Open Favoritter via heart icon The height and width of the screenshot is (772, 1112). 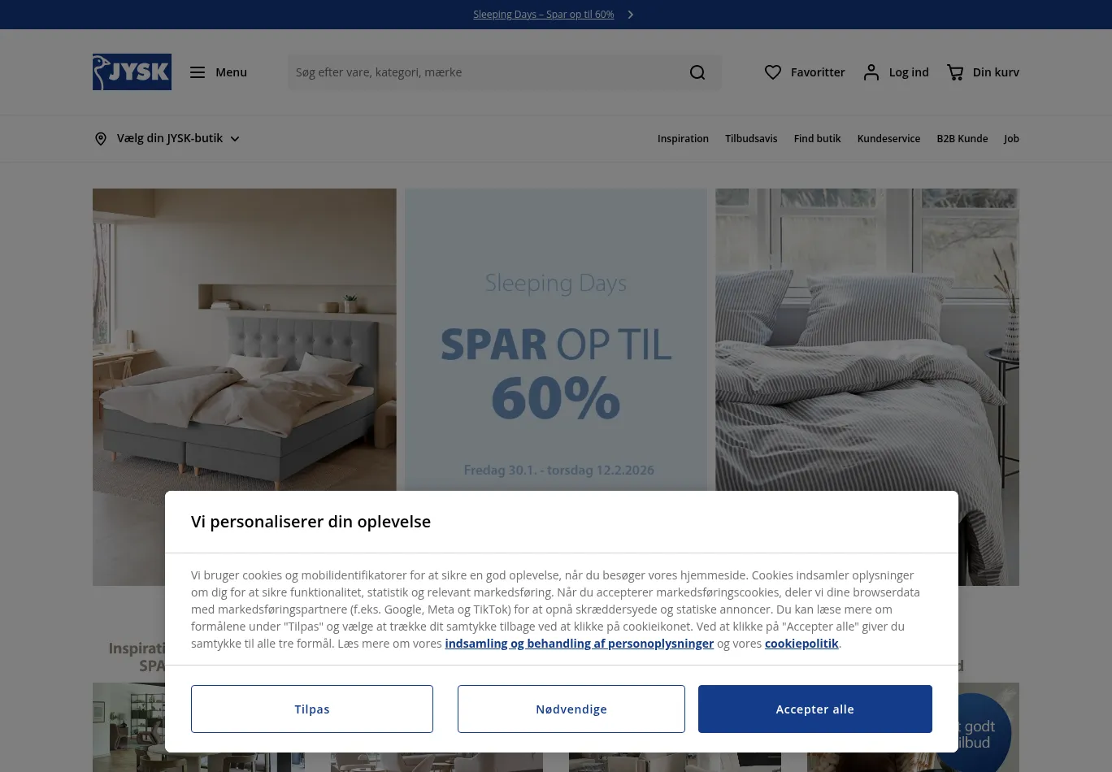tap(773, 72)
